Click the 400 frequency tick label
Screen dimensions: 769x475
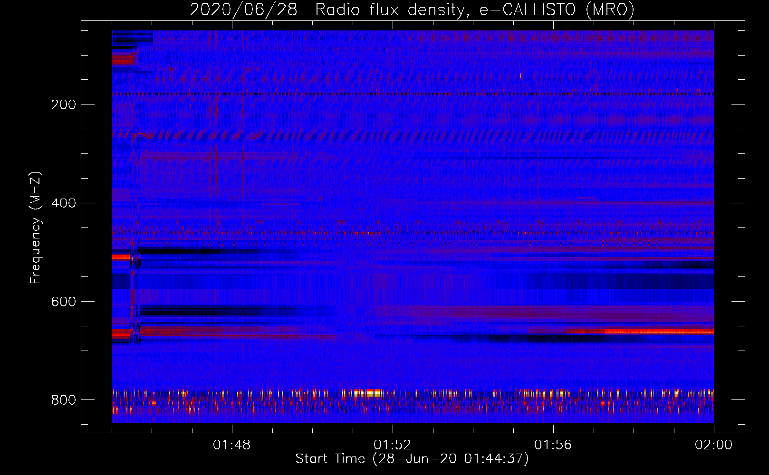tap(64, 203)
